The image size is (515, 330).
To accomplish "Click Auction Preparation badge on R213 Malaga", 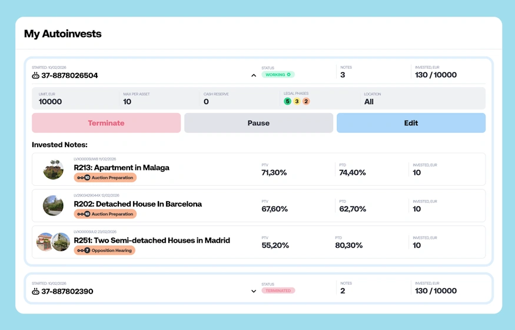I will pyautogui.click(x=105, y=178).
